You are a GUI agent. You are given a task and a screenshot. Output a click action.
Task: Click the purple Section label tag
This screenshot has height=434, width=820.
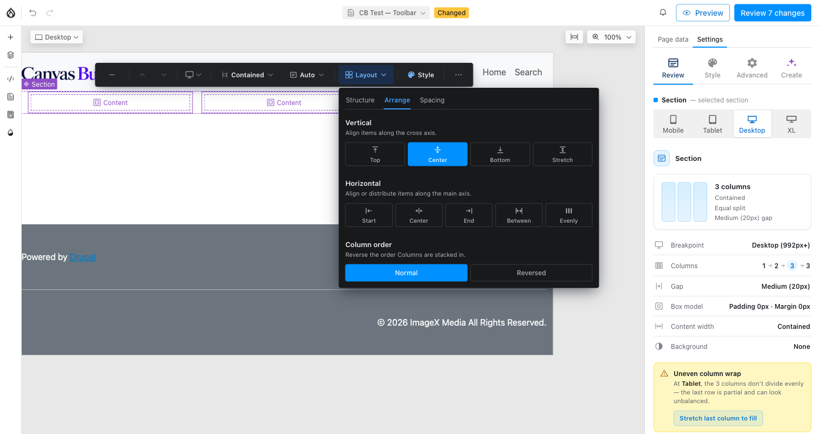[x=39, y=84]
